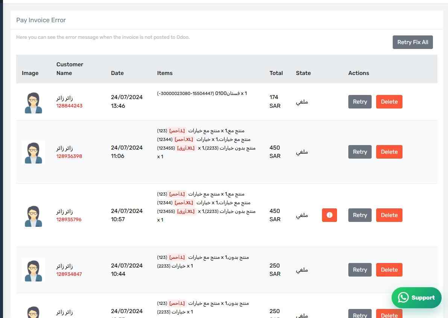Click the Customer Name column header

click(x=70, y=69)
